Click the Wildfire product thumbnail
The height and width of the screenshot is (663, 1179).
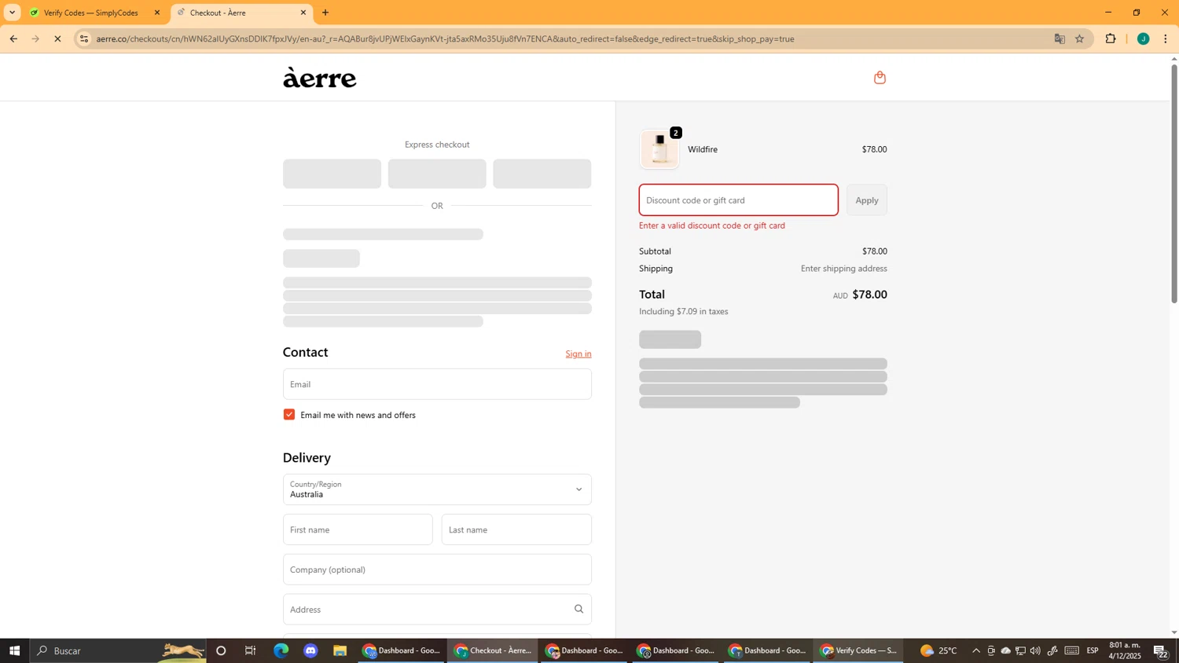[x=659, y=149]
